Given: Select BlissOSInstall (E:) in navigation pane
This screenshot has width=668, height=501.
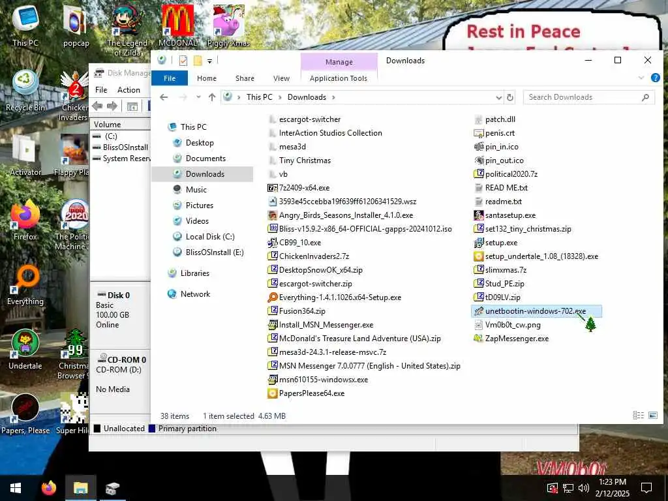Looking at the screenshot, I should (x=214, y=252).
